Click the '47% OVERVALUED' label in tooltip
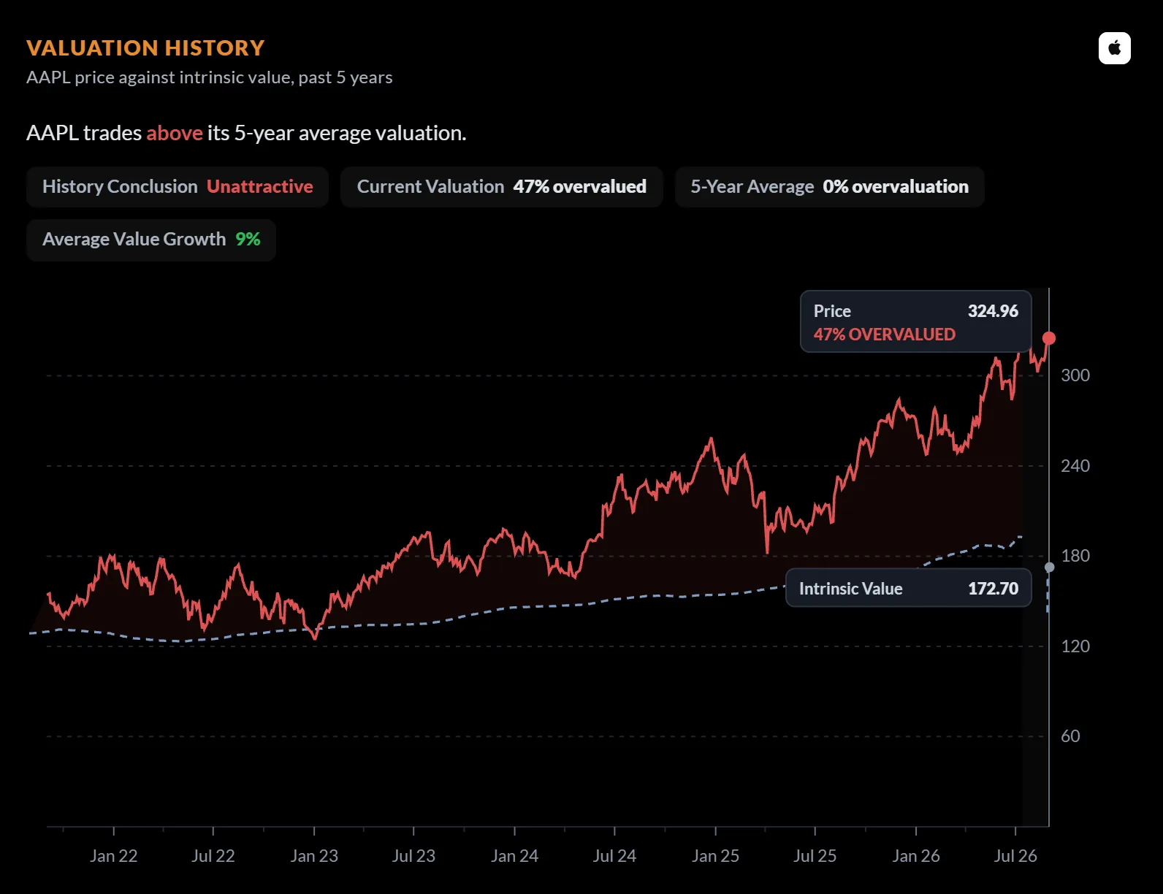This screenshot has width=1163, height=894. pos(885,335)
